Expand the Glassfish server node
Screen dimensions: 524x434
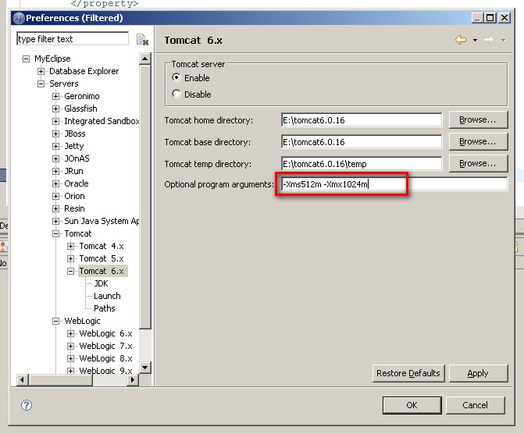[x=55, y=108]
